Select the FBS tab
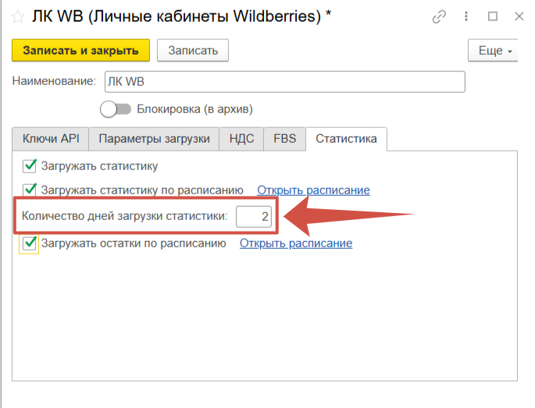The image size is (535, 408). [284, 139]
